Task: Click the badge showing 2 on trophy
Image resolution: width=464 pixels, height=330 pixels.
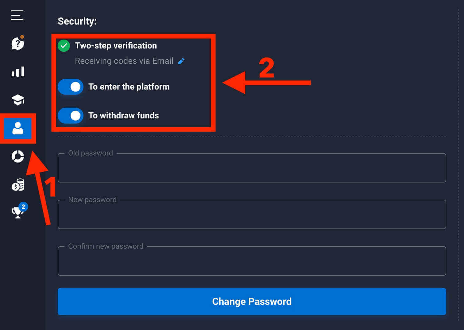Action: [23, 206]
